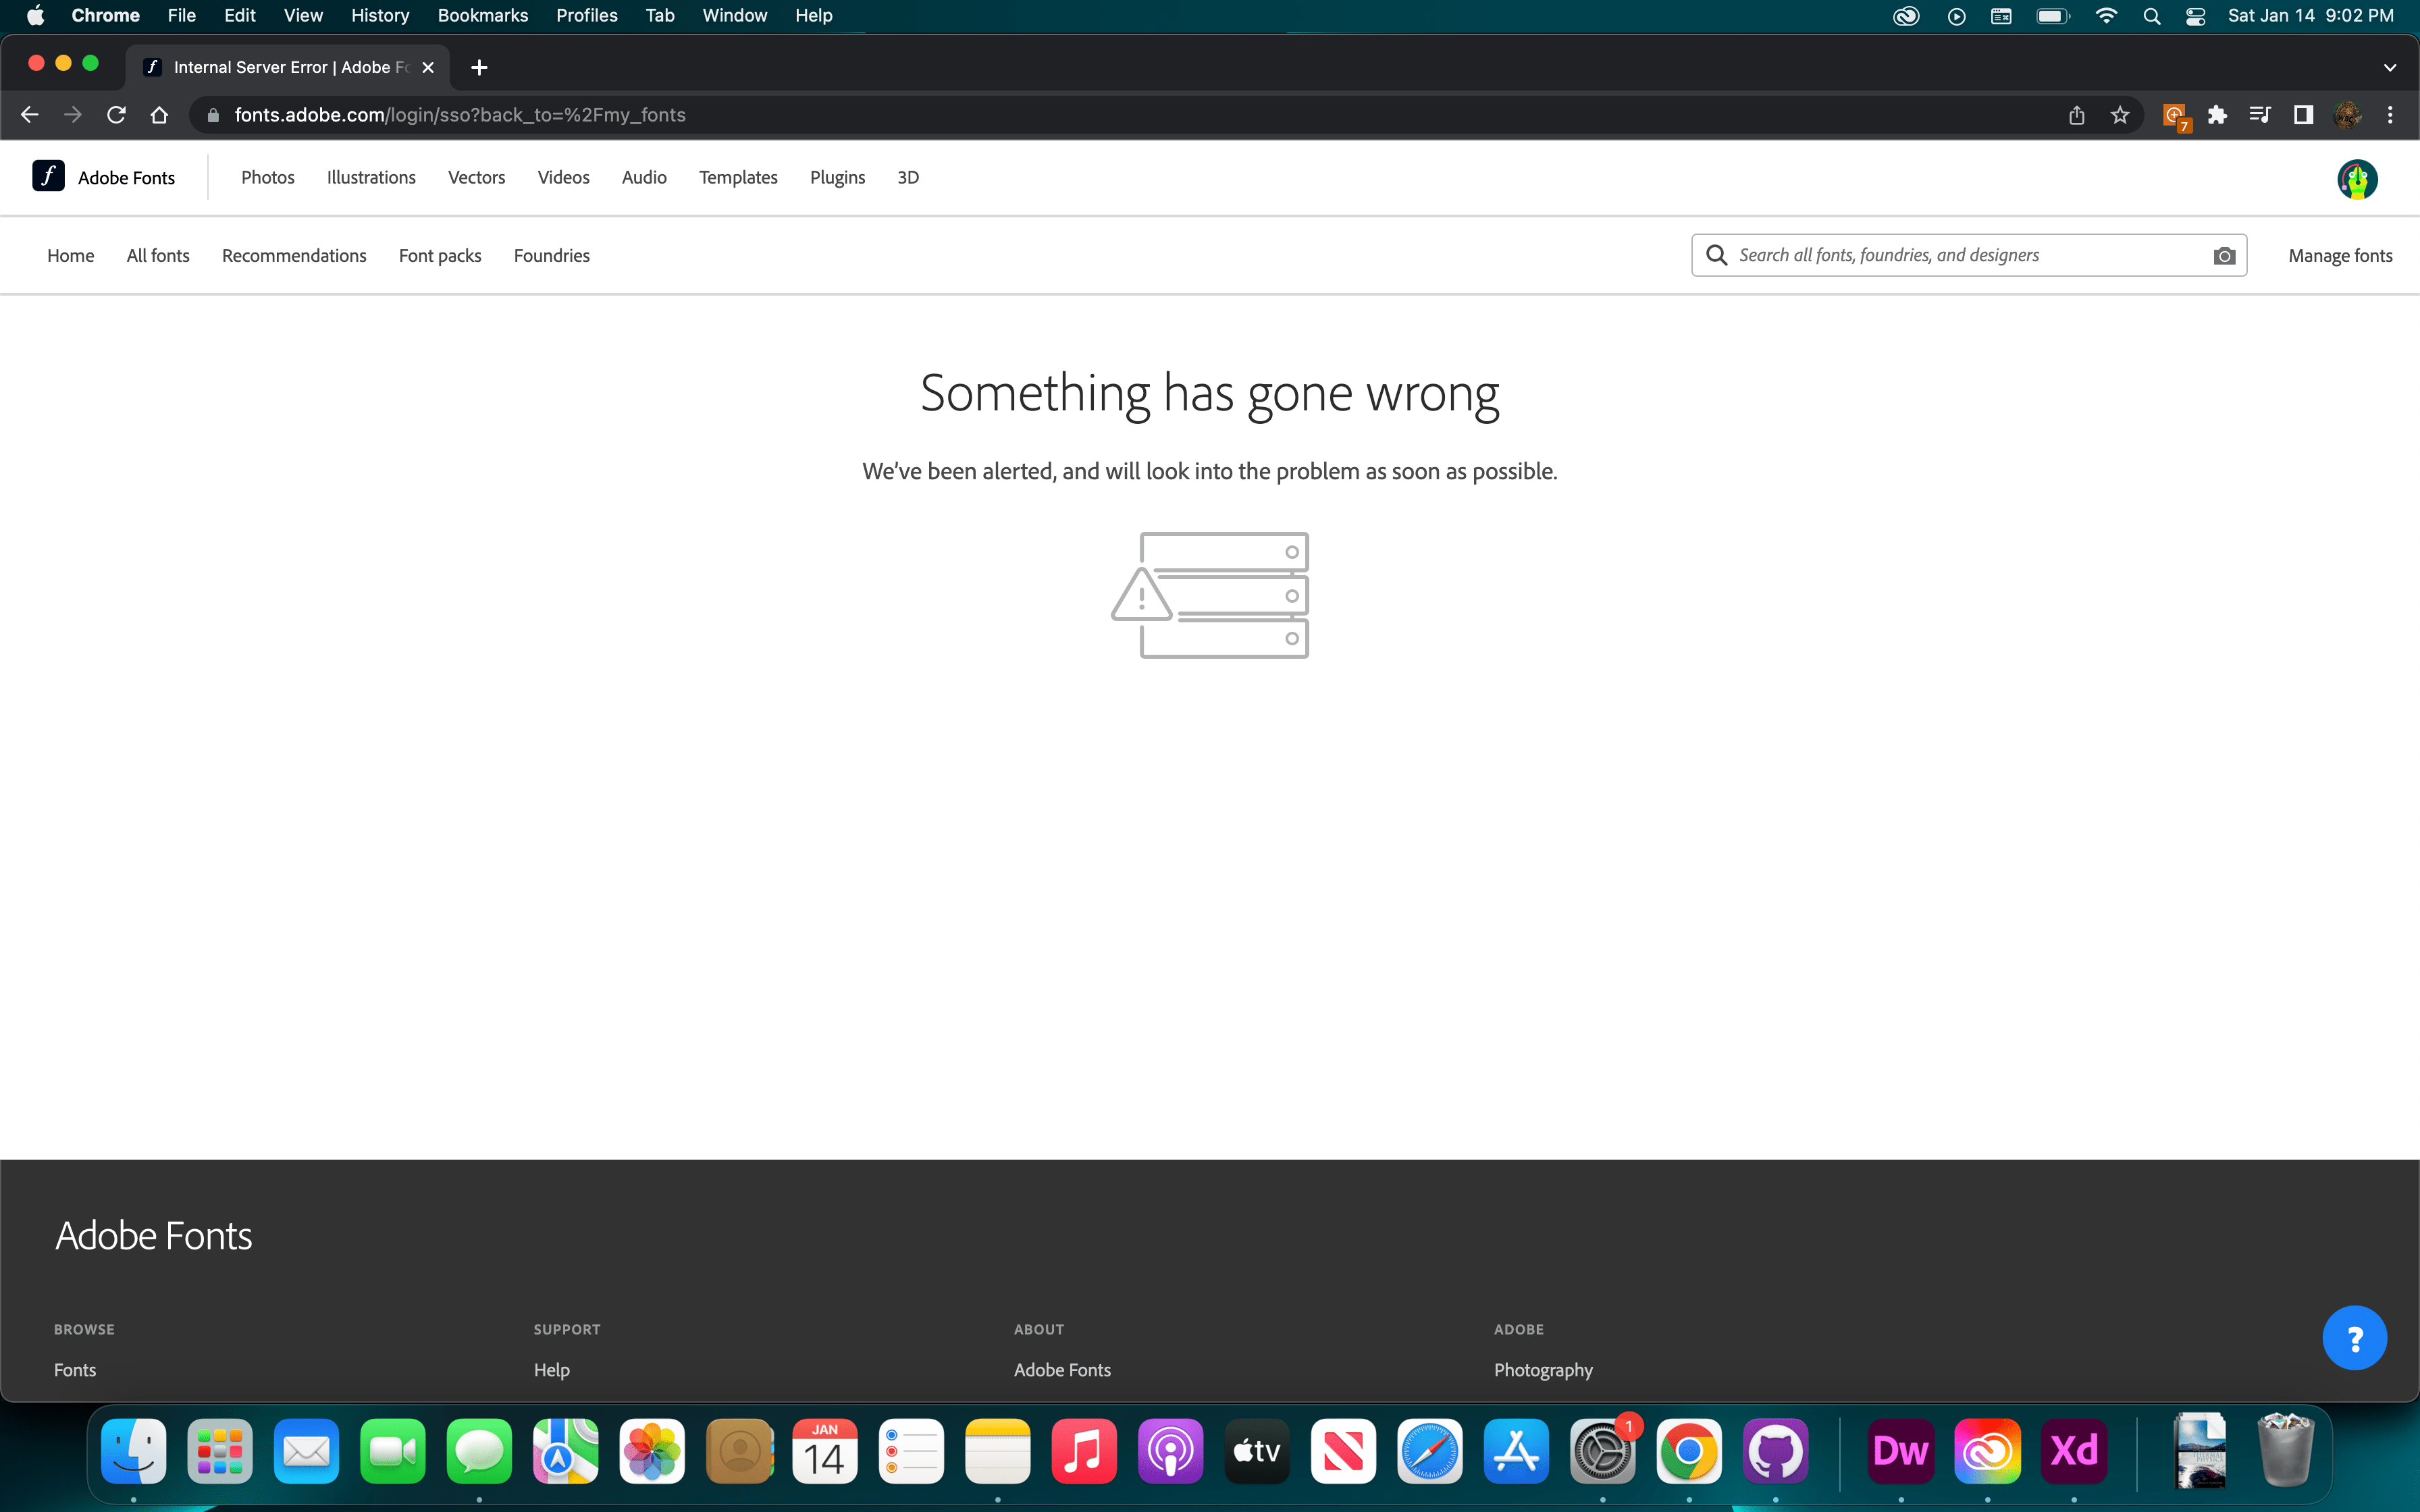
Task: Open the Chrome share menu icon
Action: [x=2075, y=114]
